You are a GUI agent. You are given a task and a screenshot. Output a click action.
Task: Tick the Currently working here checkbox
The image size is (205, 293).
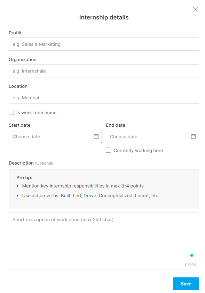pos(109,150)
